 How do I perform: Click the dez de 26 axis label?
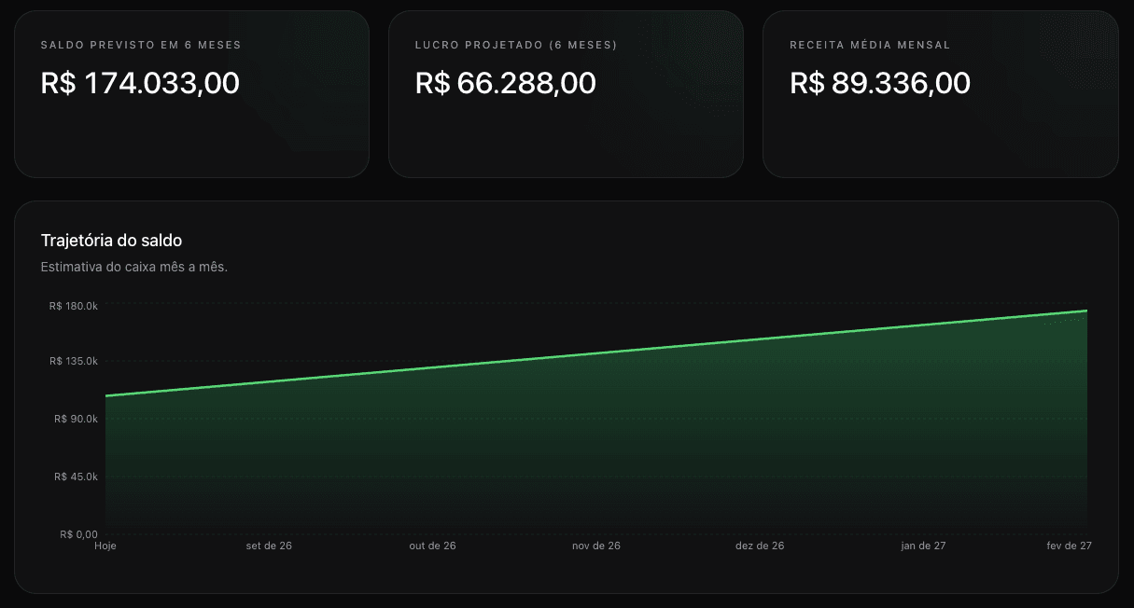pos(760,546)
